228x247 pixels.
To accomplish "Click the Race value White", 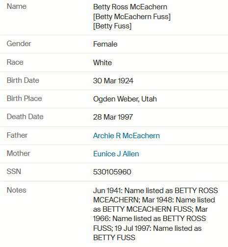I will click(x=102, y=63).
